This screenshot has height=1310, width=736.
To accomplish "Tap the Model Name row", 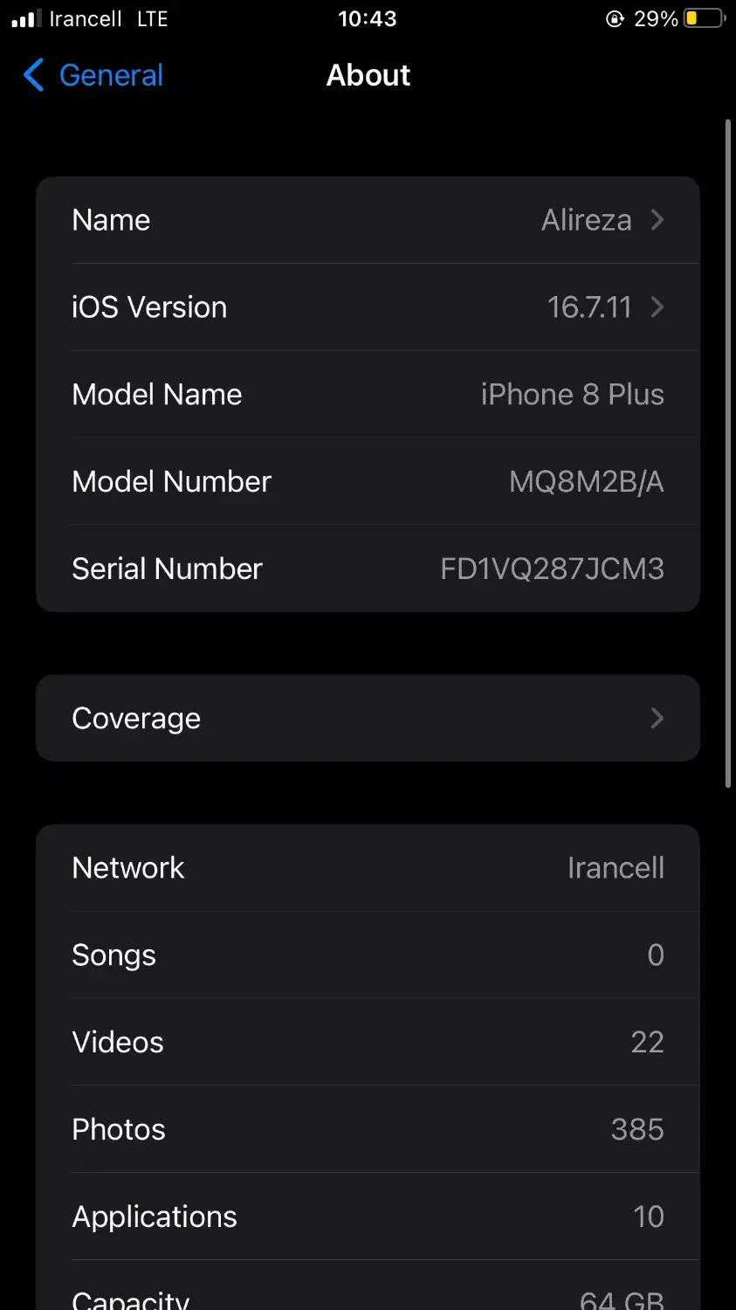I will coord(368,394).
